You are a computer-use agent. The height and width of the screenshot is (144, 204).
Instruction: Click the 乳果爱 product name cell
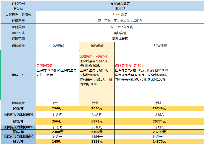click(x=120, y=9)
